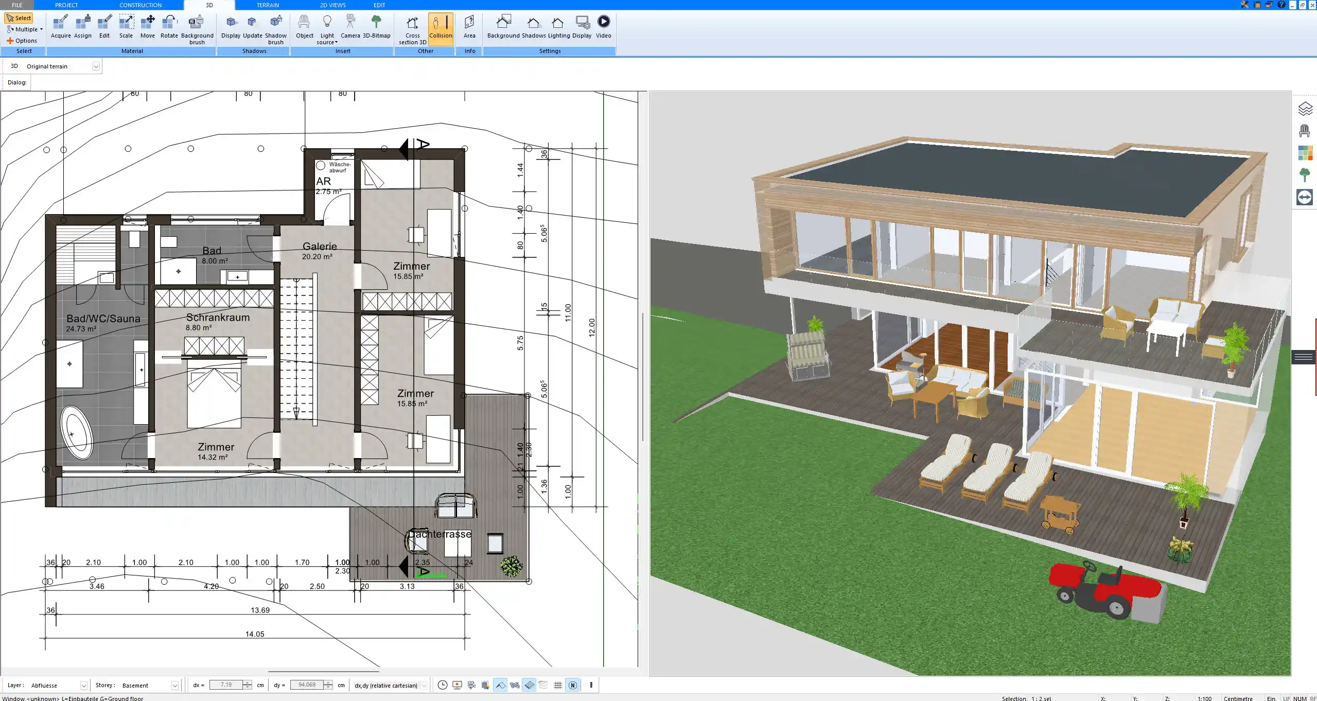Open the plants tree catalog in right sidebar
Image resolution: width=1317 pixels, height=701 pixels.
[x=1305, y=175]
